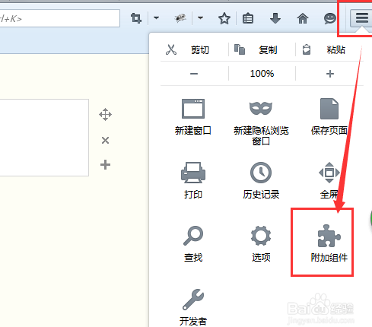Click the Print icon

coord(193,173)
